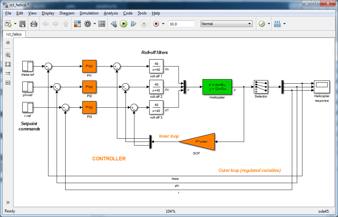Click the Hide/Show Model Browser palette icon
The width and height of the screenshot is (338, 217).
[8, 43]
